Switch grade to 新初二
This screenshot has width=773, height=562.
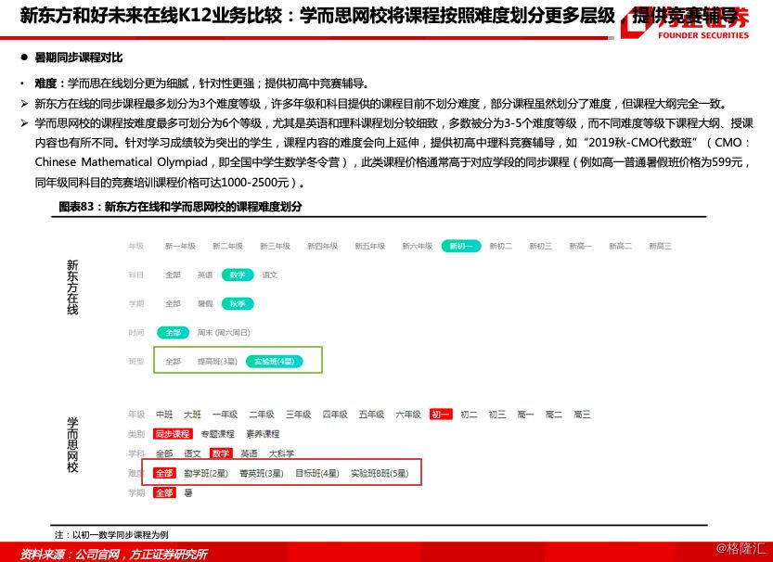coord(500,246)
